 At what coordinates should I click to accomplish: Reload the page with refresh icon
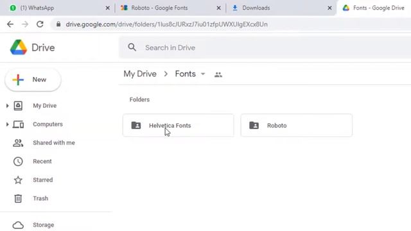(x=40, y=24)
